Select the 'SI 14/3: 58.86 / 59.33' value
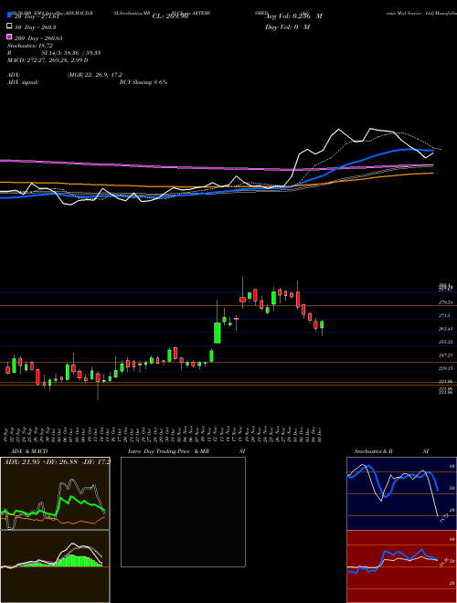This screenshot has width=457, height=603. click(x=71, y=53)
